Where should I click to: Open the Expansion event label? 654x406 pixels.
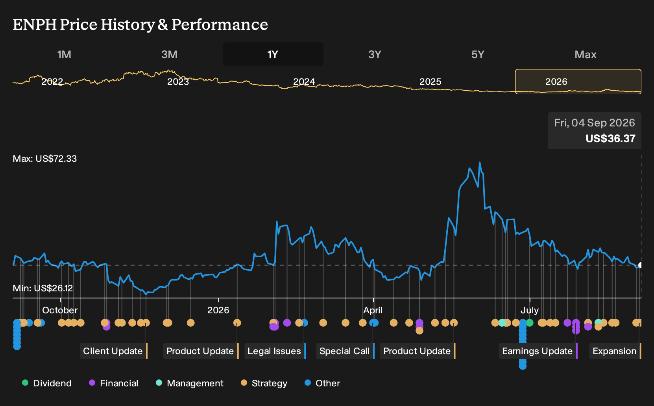pyautogui.click(x=615, y=351)
